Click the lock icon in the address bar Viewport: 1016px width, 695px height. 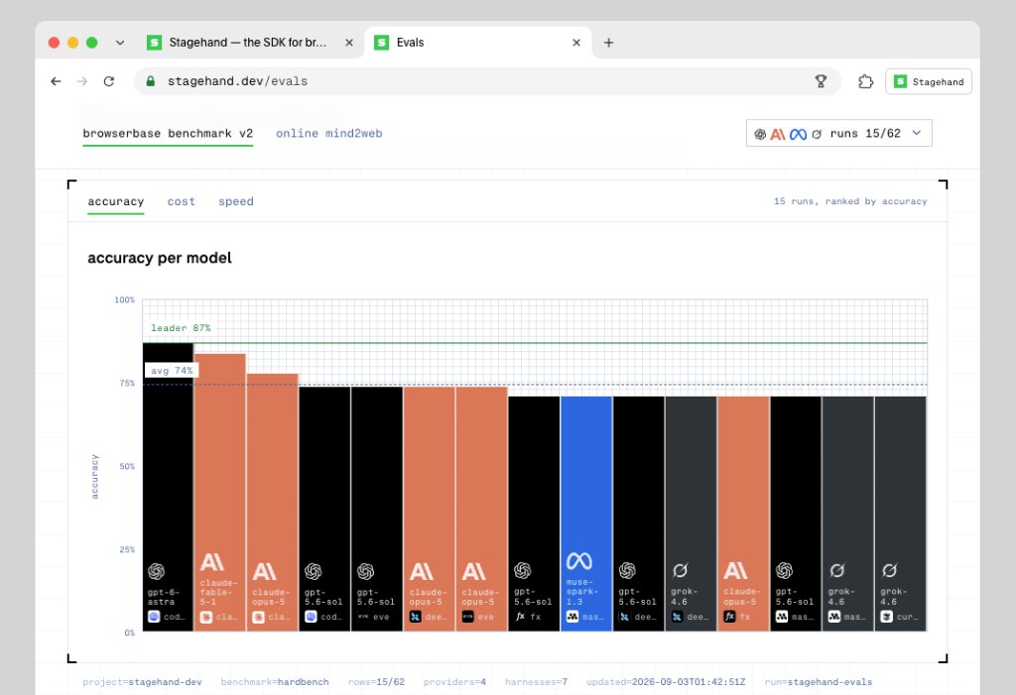(x=151, y=81)
